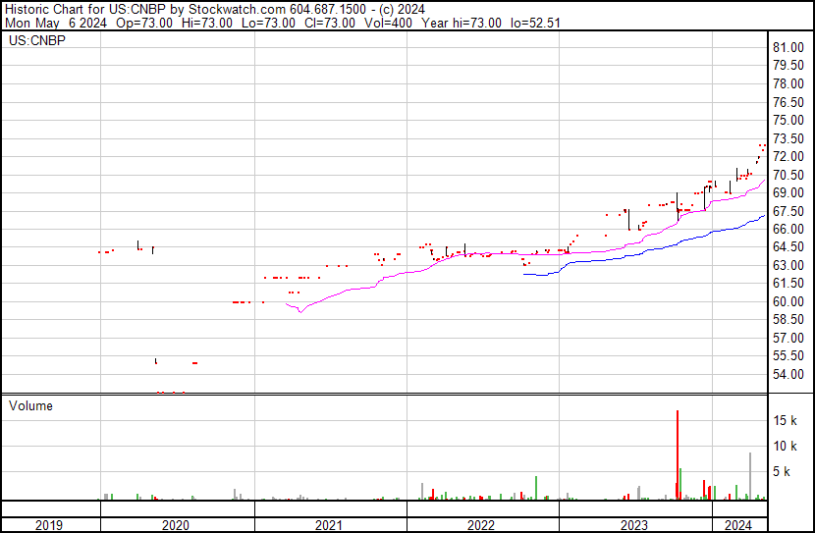Click the 66.00 price axis label

coord(788,229)
